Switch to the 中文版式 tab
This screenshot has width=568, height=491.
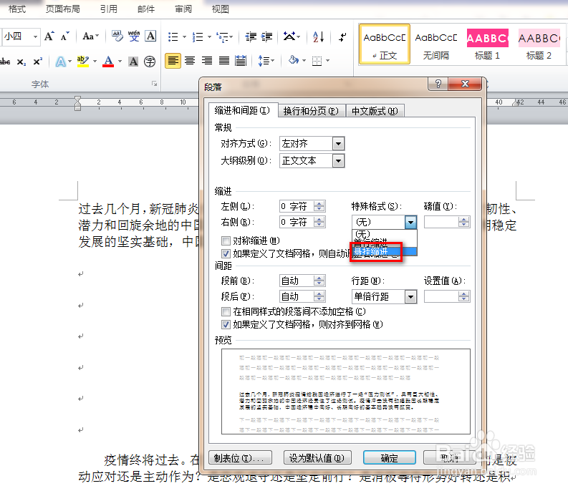tap(375, 111)
